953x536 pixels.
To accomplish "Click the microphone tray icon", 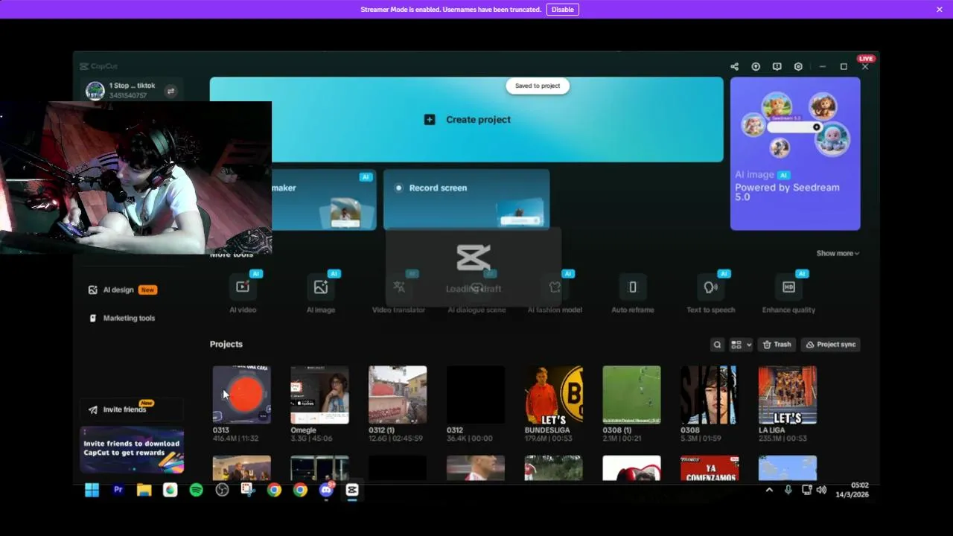I will [x=788, y=490].
